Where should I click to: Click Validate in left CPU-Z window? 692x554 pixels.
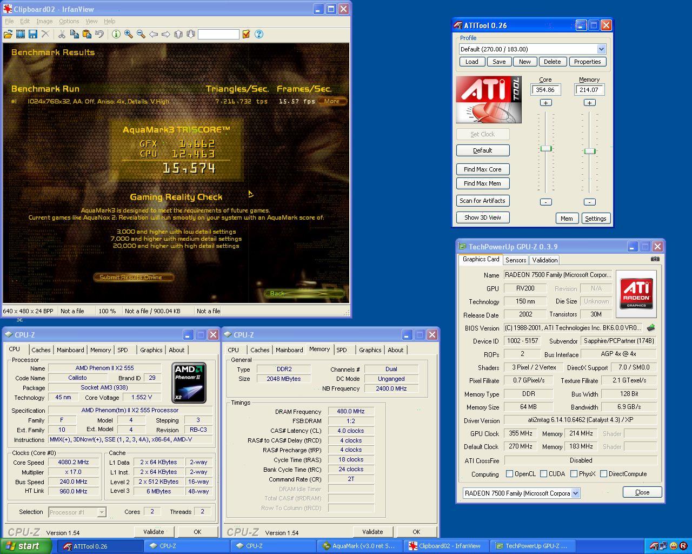[x=154, y=532]
